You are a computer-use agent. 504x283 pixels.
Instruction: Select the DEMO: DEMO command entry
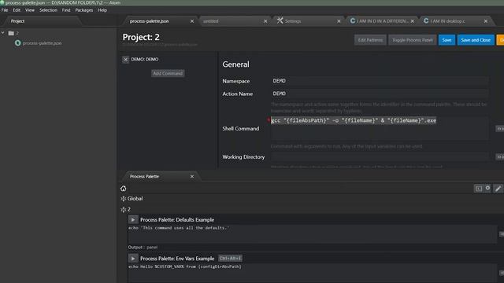(145, 60)
